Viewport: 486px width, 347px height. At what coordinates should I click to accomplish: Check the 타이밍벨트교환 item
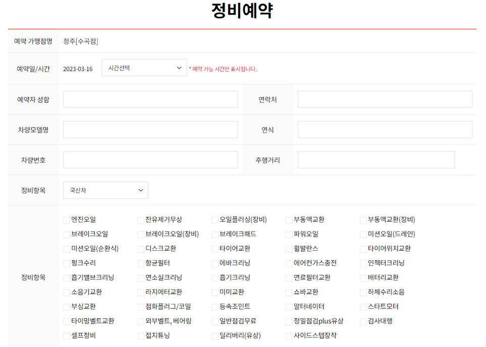tap(66, 322)
